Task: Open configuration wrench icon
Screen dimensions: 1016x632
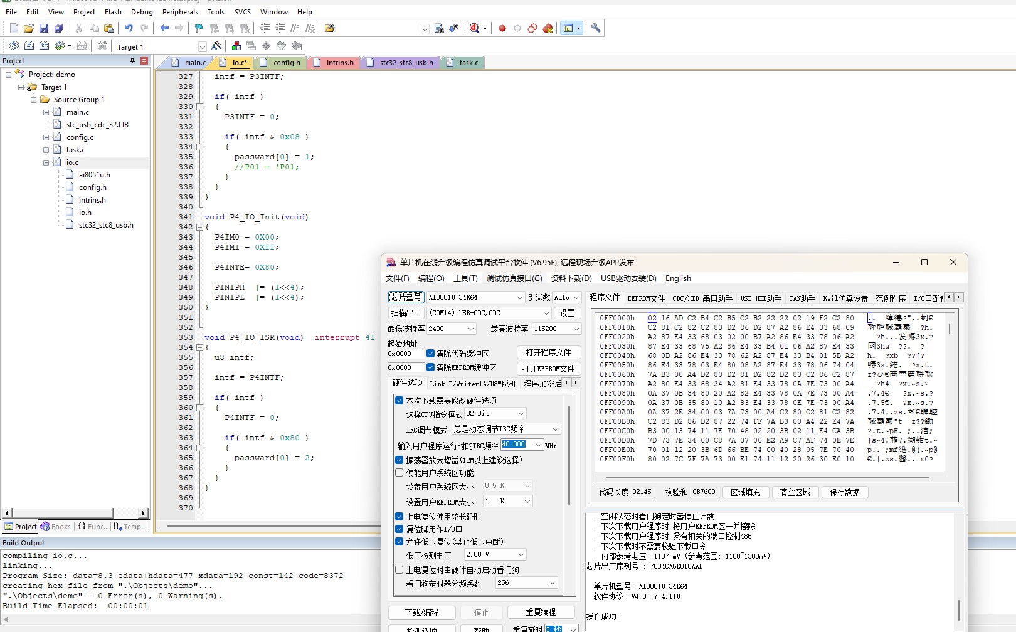Action: (596, 28)
